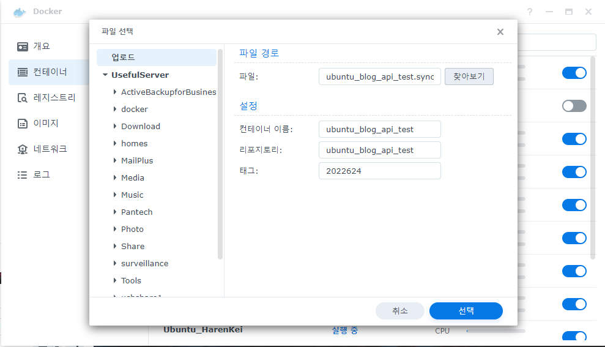
Task: Expand the Share folder arrow
Action: click(x=114, y=246)
